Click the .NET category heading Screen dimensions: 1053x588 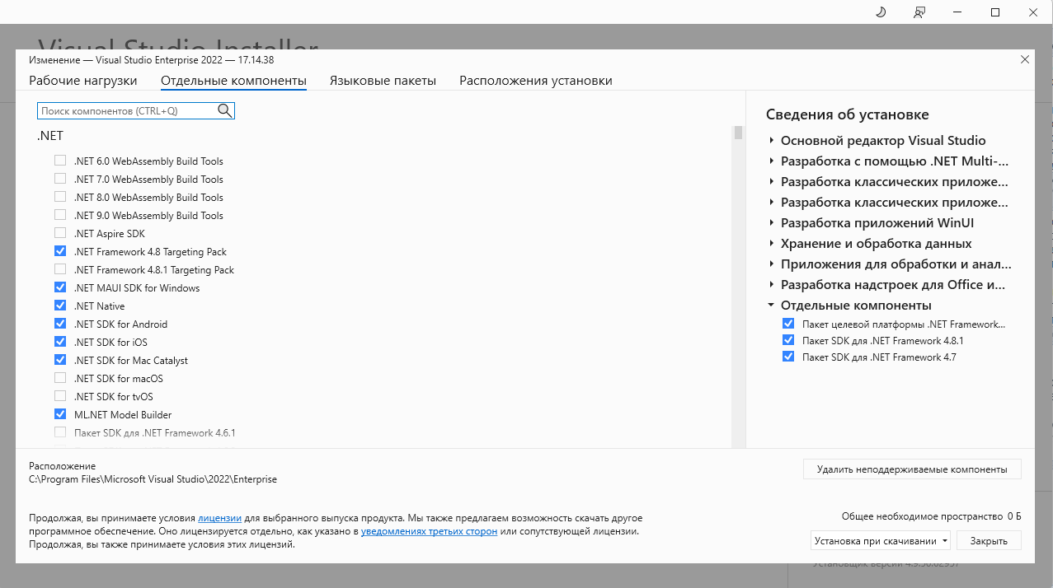pos(50,136)
